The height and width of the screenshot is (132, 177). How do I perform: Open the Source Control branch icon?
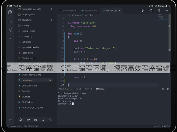coord(10,30)
